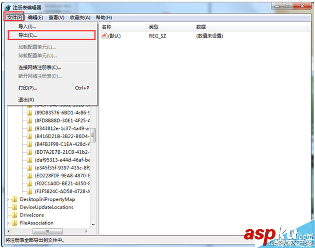Viewport: 315px width, 248px height.
Task: Click folder icon of {9343812e-1c37-4a49 key
Action: (x=30, y=128)
